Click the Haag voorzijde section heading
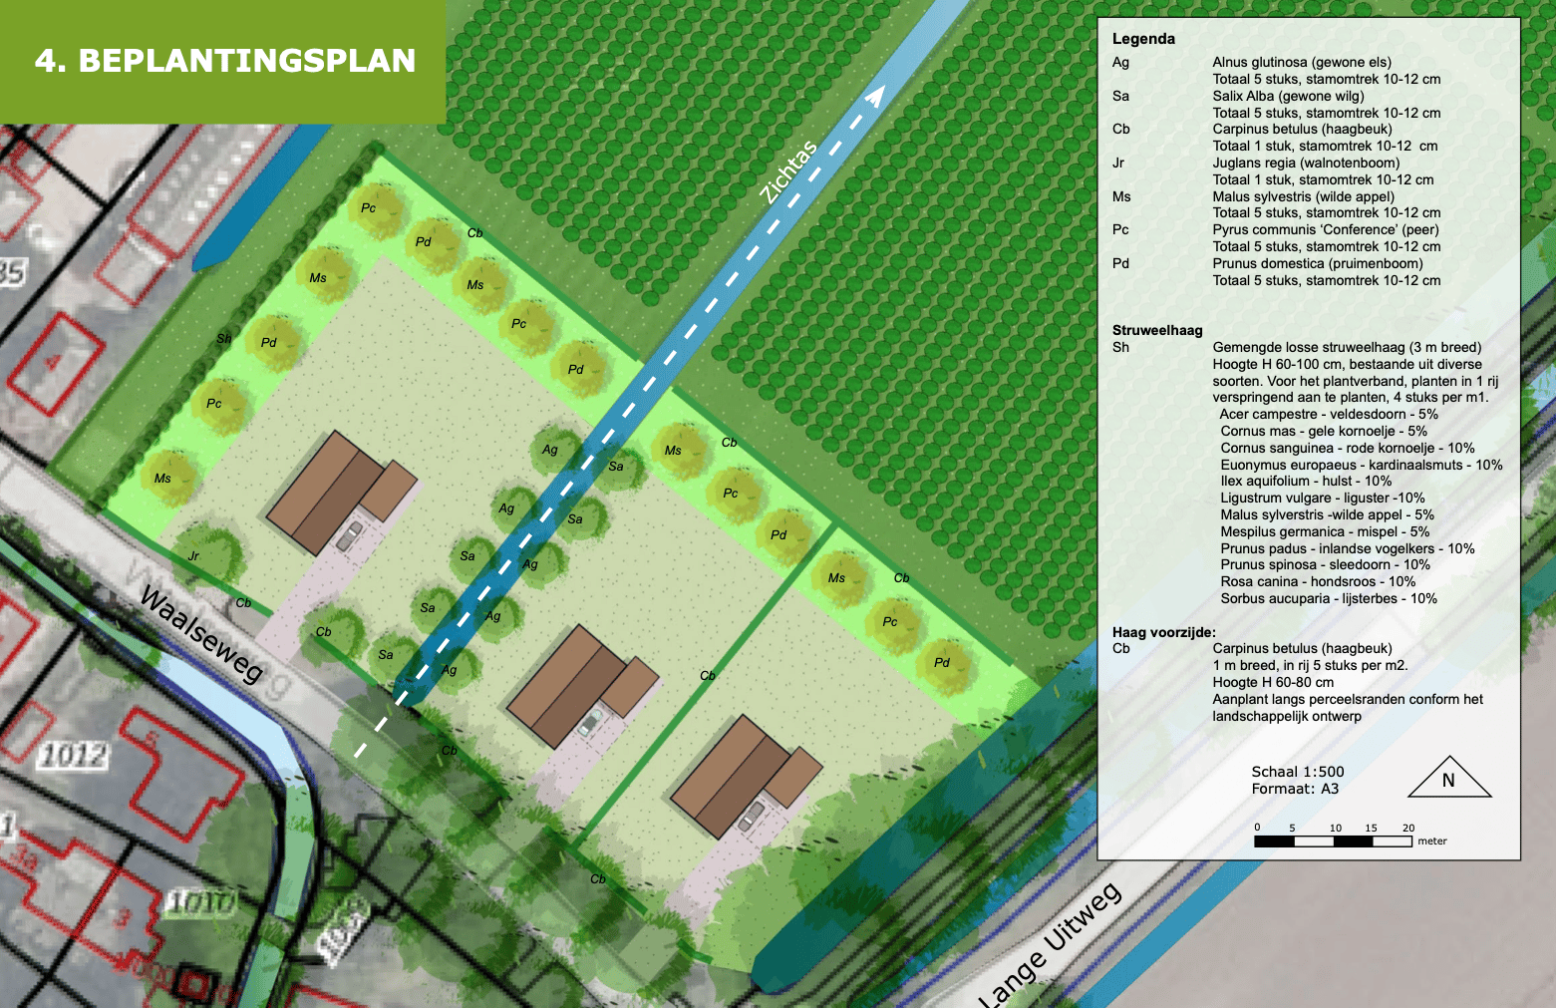This screenshot has height=1008, width=1556. (1163, 632)
